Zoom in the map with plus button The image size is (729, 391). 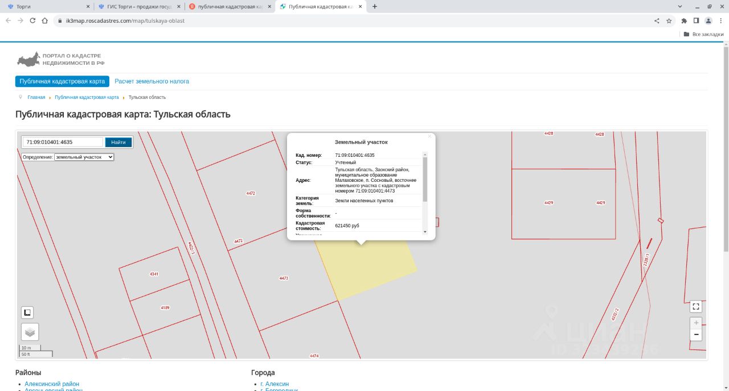pos(696,323)
